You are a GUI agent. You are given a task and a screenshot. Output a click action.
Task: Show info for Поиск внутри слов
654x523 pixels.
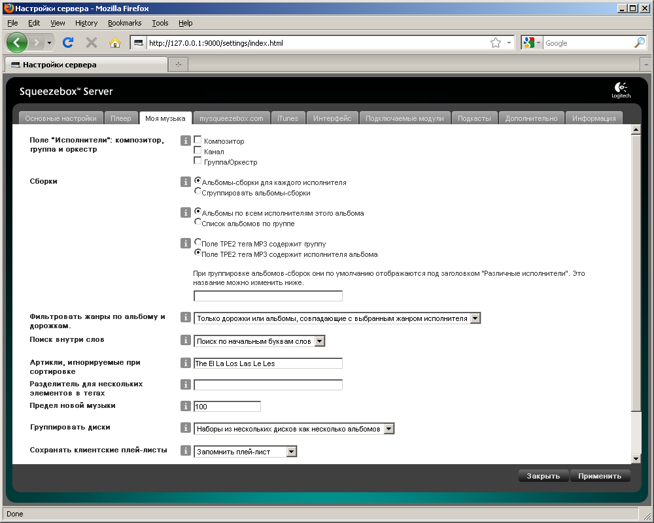tap(186, 341)
